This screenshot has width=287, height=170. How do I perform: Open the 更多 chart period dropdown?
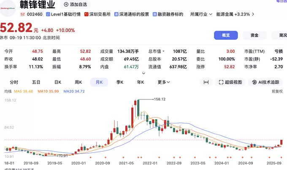click(164, 82)
